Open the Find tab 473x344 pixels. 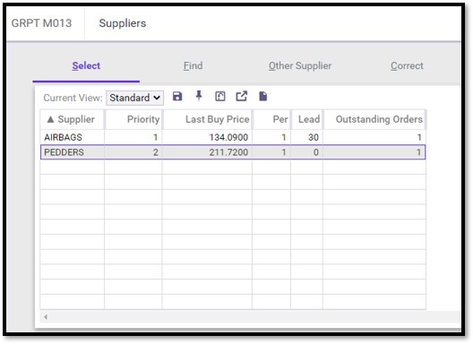(x=193, y=65)
